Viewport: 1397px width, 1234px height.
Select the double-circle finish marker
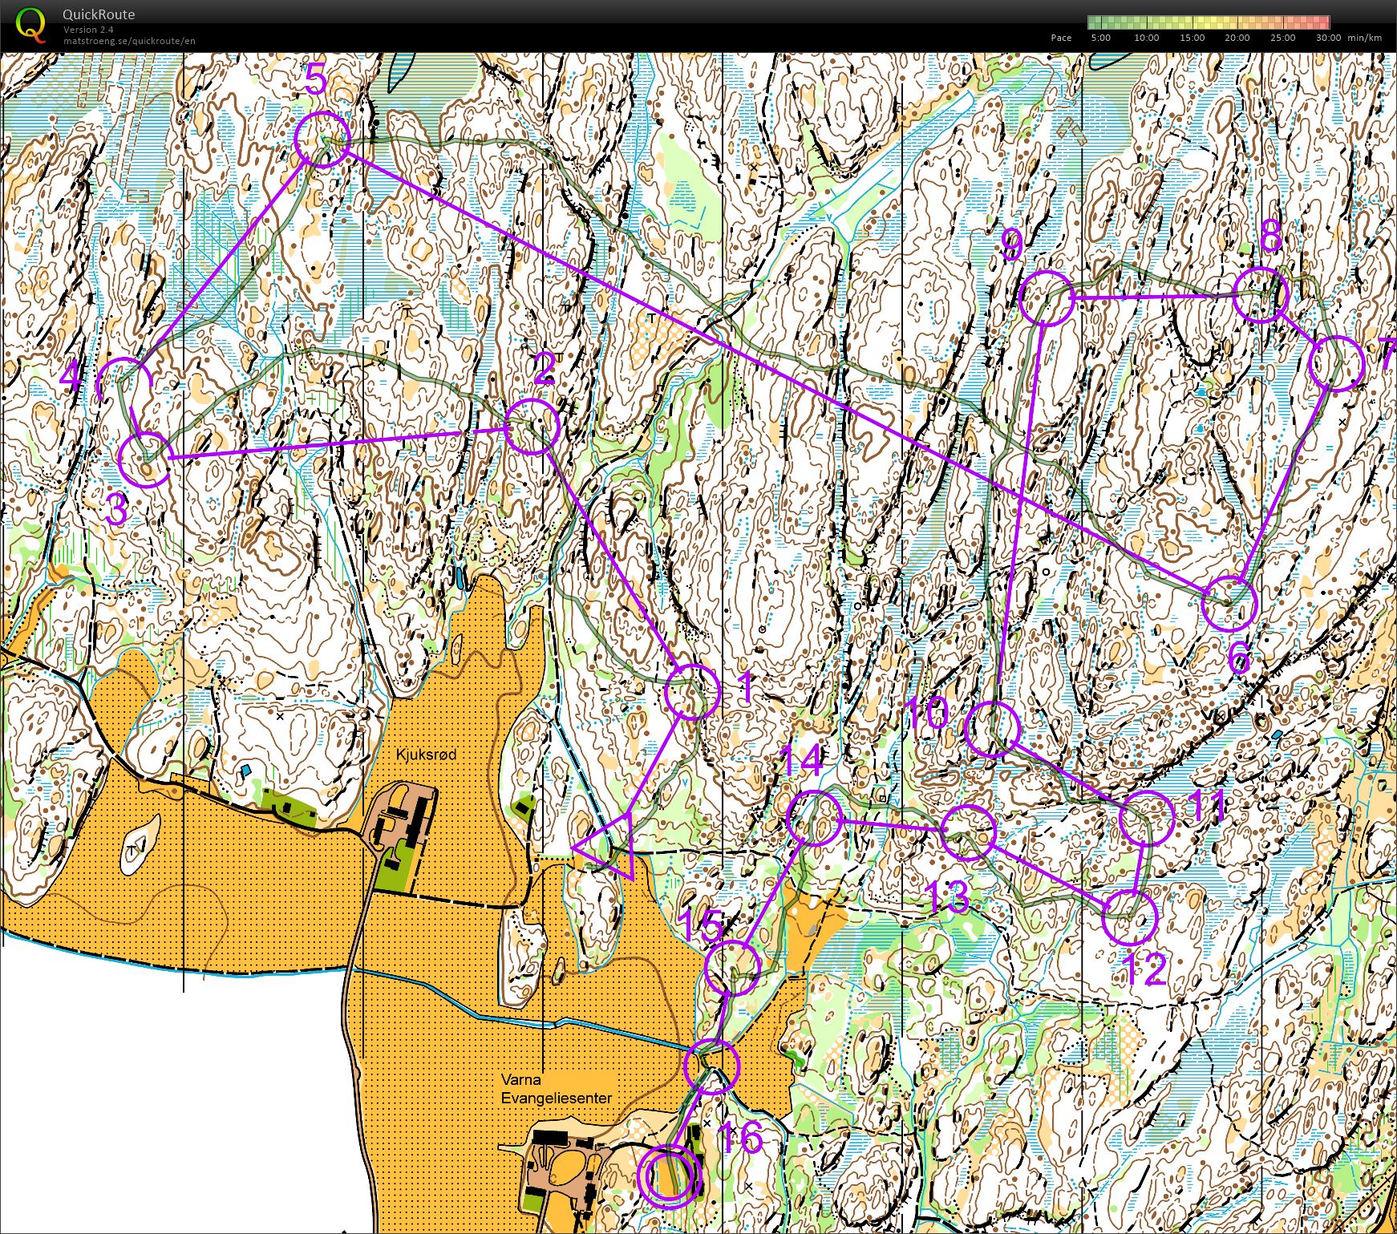[670, 1176]
